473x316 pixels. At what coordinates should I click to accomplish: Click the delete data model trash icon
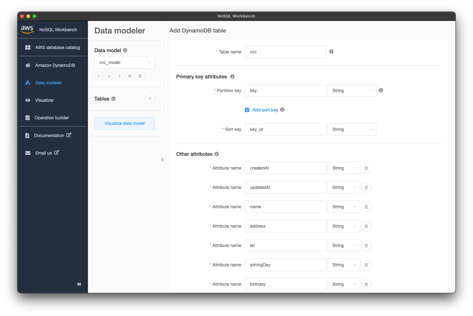140,76
